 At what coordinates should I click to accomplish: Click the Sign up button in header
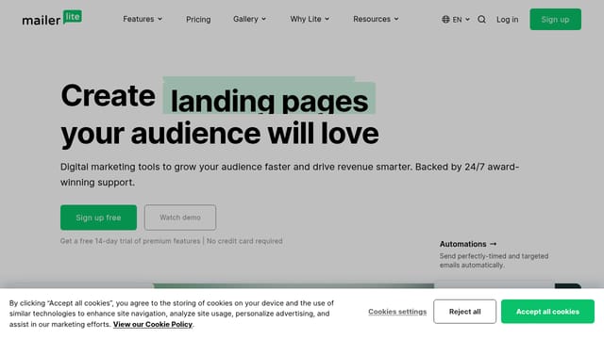point(556,19)
